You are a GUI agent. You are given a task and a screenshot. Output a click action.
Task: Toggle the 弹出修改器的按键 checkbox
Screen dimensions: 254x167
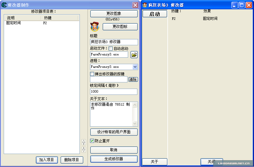[92, 74]
